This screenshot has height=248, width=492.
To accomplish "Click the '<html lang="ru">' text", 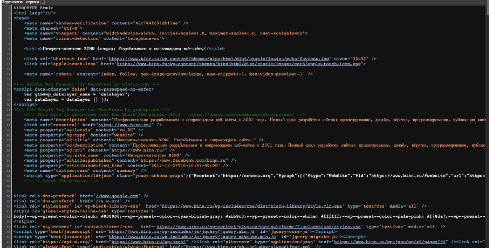I will (x=35, y=13).
